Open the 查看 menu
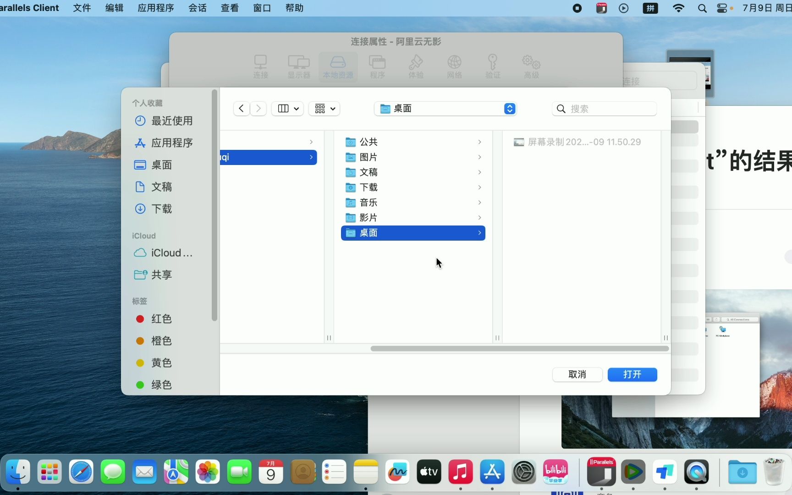 230,8
